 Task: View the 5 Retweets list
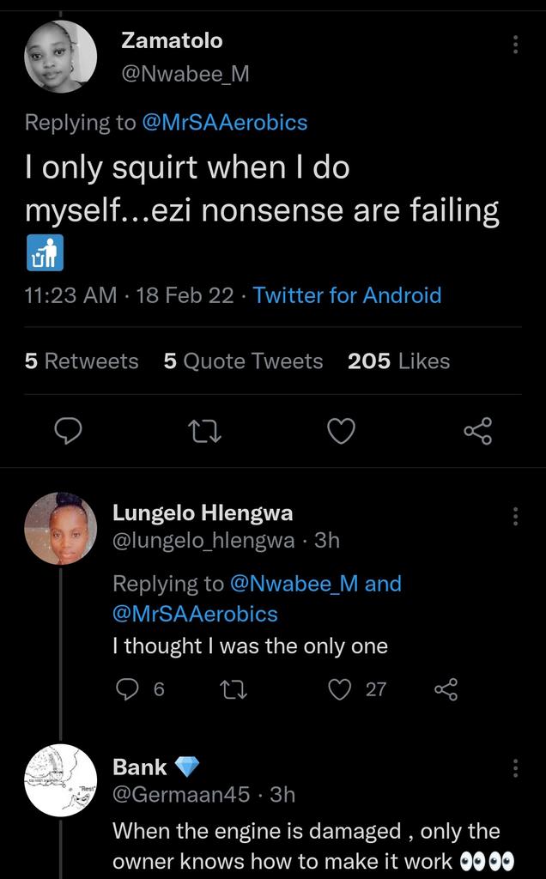coord(82,361)
